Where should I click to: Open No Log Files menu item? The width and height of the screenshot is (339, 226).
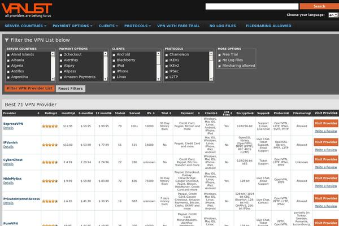[223, 26]
